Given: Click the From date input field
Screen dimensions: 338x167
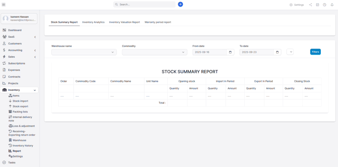Looking at the screenshot, I should (x=210, y=52).
